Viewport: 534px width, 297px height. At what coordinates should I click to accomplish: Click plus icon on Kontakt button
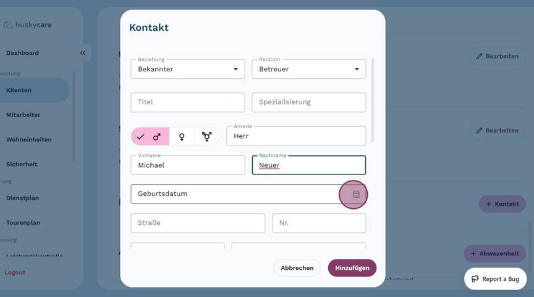[x=488, y=204]
